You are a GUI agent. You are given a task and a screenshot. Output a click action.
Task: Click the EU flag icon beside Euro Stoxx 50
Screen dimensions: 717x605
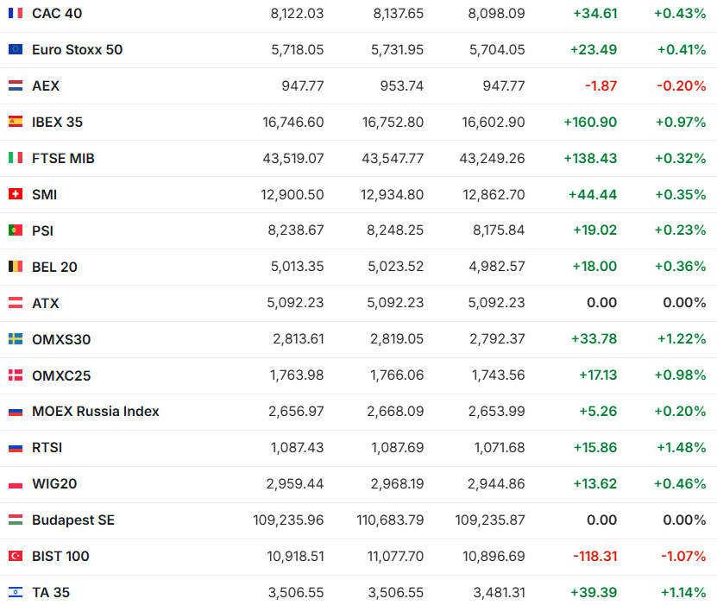point(16,49)
